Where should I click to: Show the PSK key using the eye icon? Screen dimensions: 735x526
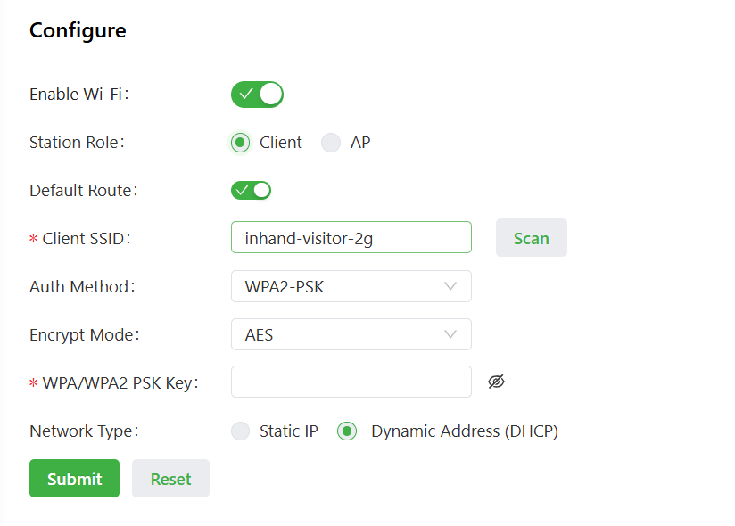click(497, 382)
